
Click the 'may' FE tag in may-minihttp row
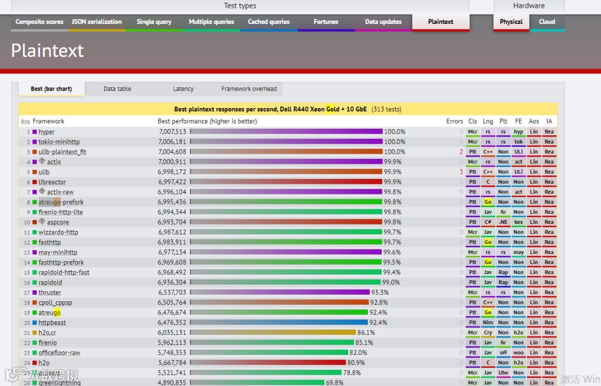point(518,252)
